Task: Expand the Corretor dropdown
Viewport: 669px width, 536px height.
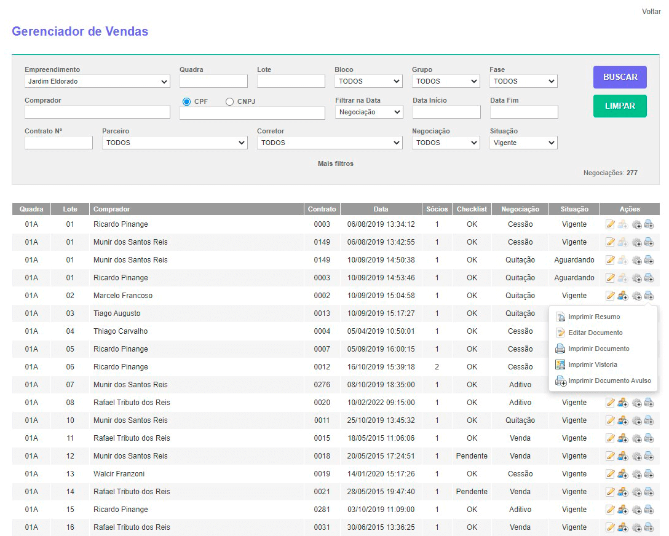Action: click(x=330, y=143)
